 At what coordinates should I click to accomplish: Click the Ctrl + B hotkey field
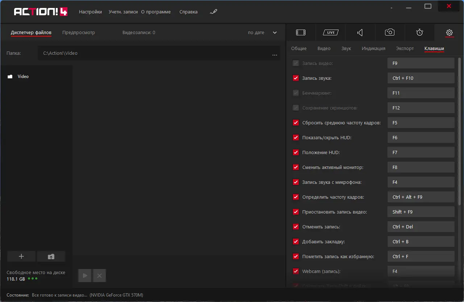pos(421,241)
